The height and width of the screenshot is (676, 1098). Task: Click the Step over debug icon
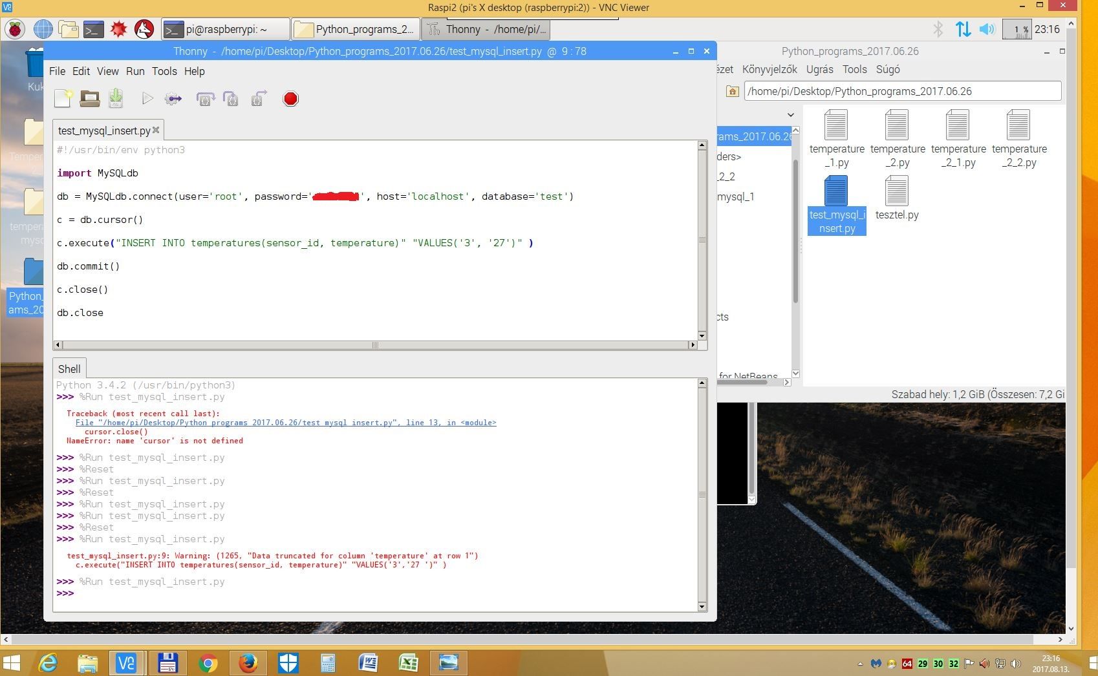pyautogui.click(x=205, y=98)
